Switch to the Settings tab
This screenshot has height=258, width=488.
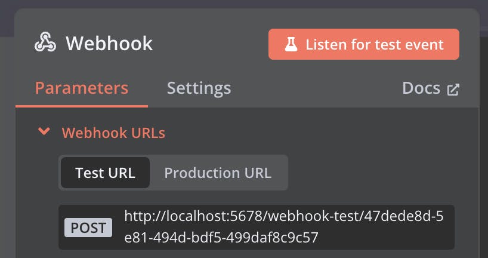(199, 88)
